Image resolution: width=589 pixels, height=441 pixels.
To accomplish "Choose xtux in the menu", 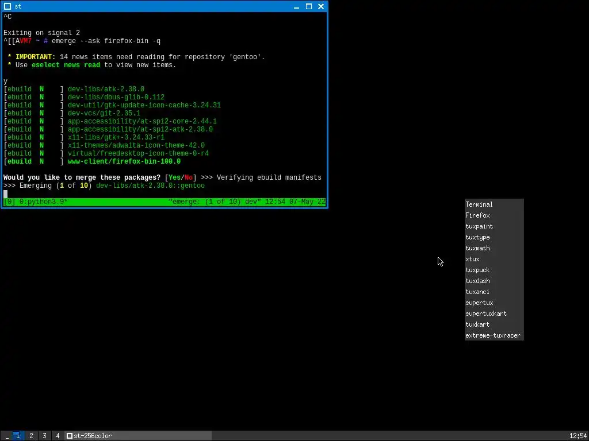I will coord(494,259).
